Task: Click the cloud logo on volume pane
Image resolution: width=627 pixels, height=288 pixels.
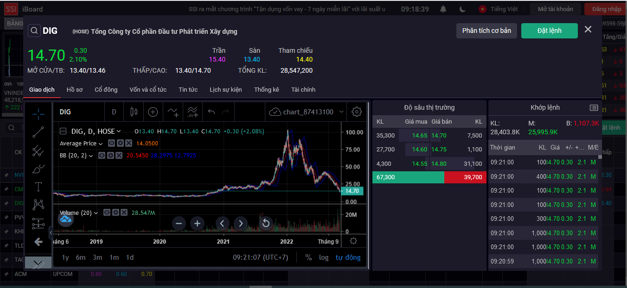Action: (66, 219)
